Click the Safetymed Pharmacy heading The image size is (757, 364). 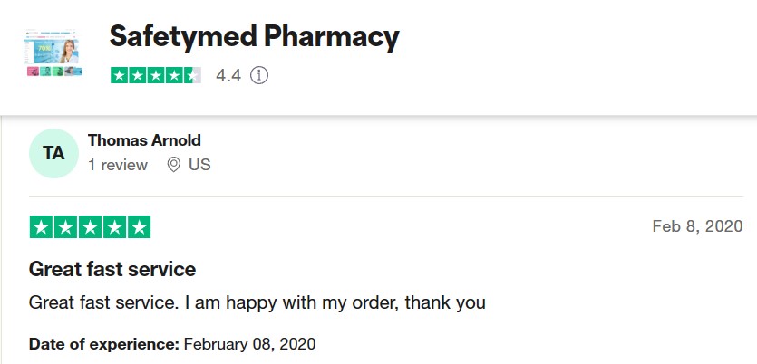click(255, 37)
